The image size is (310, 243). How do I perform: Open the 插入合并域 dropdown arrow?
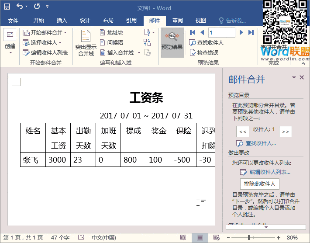tap(139, 52)
